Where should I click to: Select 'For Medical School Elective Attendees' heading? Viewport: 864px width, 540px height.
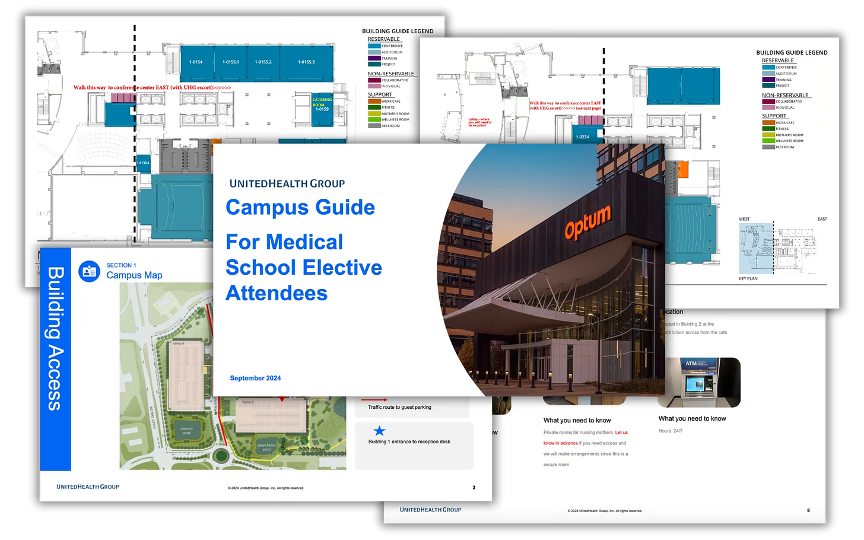(304, 268)
